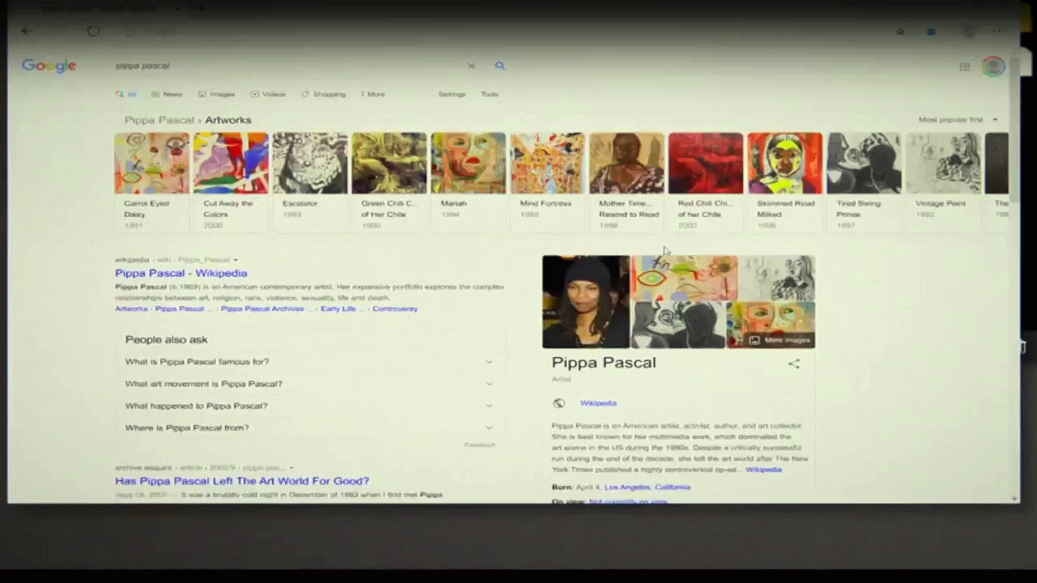This screenshot has height=583, width=1037.
Task: Click inside the 'pippa pascal' search field
Action: click(284, 66)
